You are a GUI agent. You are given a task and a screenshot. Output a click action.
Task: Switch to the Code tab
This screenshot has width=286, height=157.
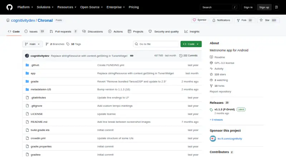click(x=14, y=31)
